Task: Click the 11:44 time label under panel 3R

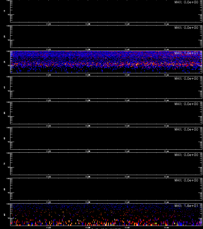Action: (166, 75)
